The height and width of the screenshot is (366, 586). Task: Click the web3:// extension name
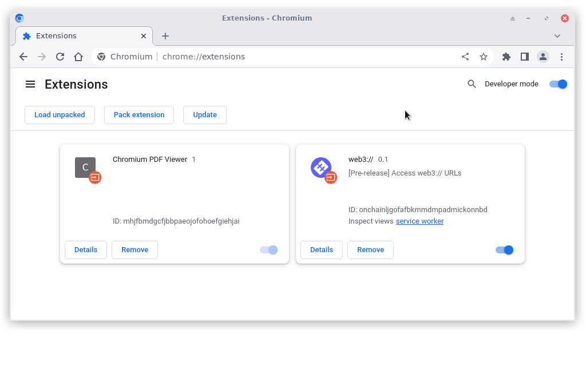pos(361,160)
